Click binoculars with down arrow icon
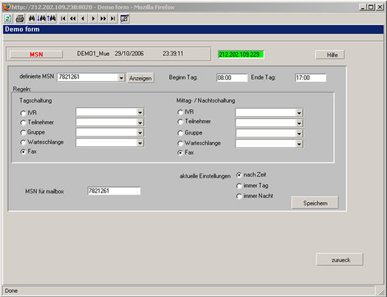 click(41, 18)
